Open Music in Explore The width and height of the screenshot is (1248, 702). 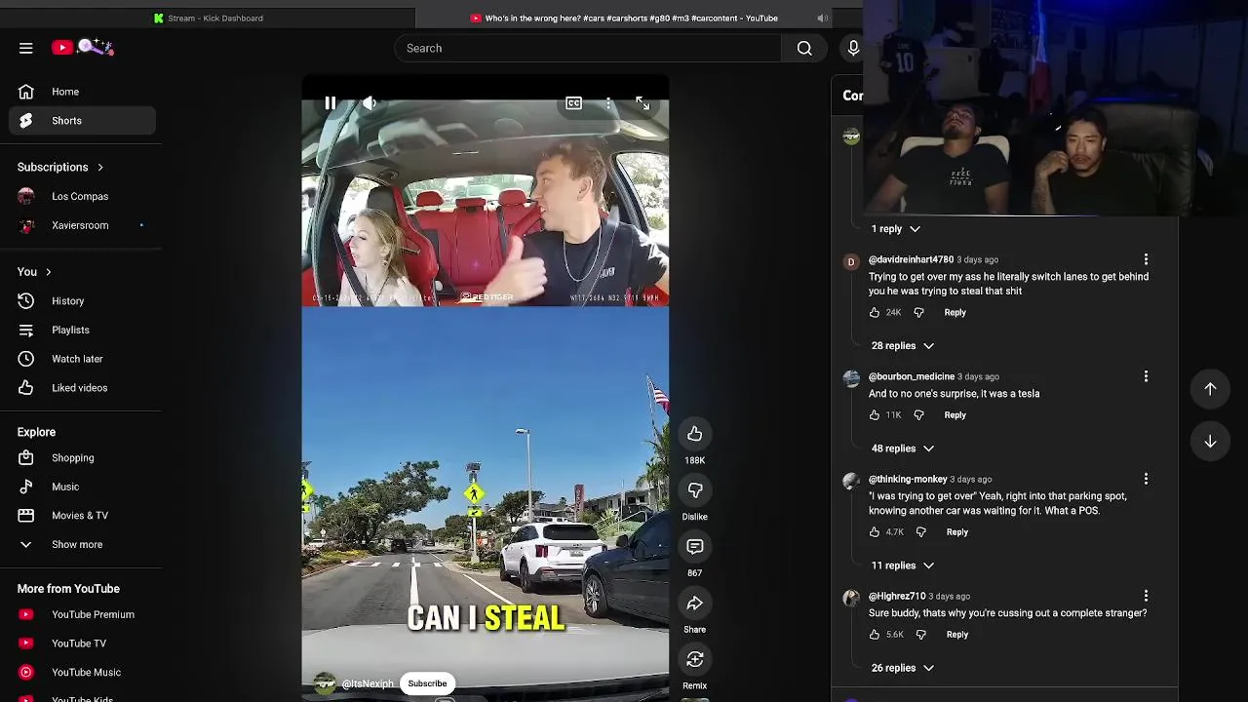pyautogui.click(x=83, y=487)
